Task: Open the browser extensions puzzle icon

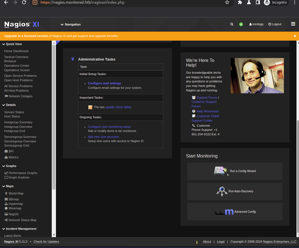Action: click(240, 3)
